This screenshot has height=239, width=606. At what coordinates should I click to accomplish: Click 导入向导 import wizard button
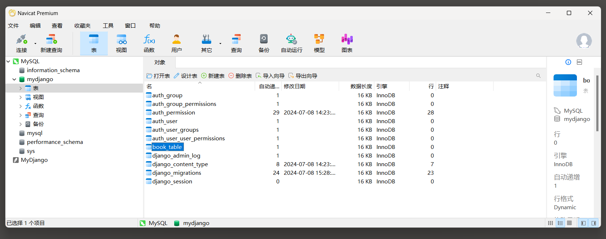pos(270,76)
